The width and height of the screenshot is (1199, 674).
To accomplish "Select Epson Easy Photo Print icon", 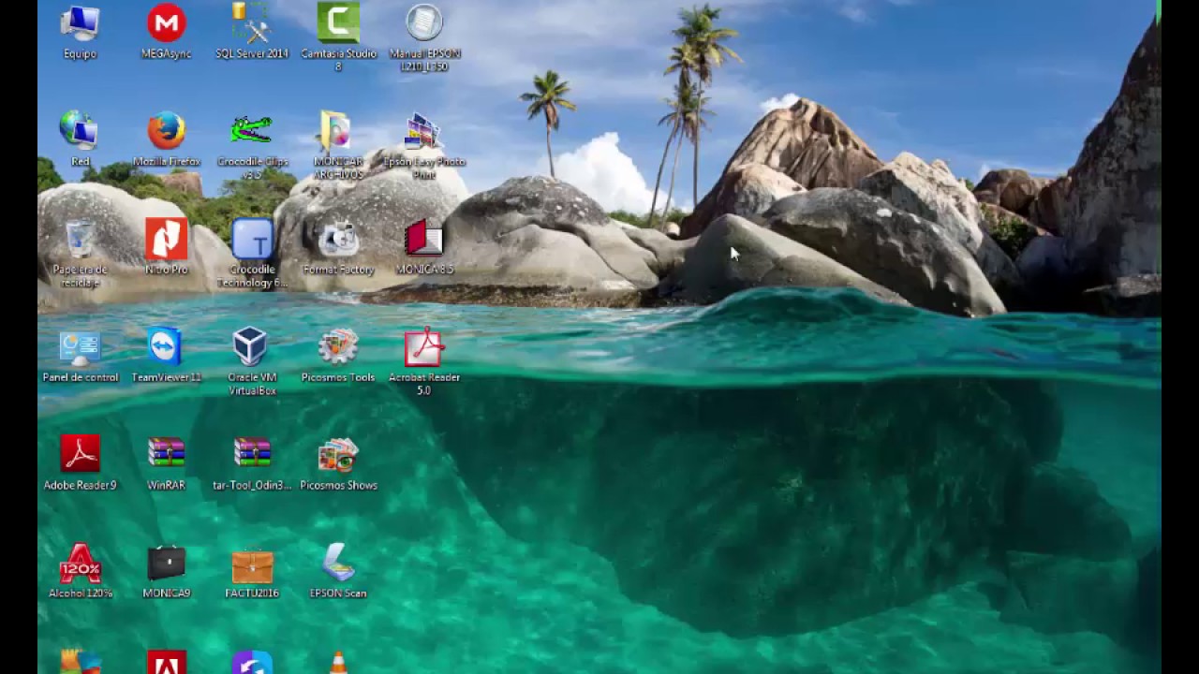I will point(424,131).
